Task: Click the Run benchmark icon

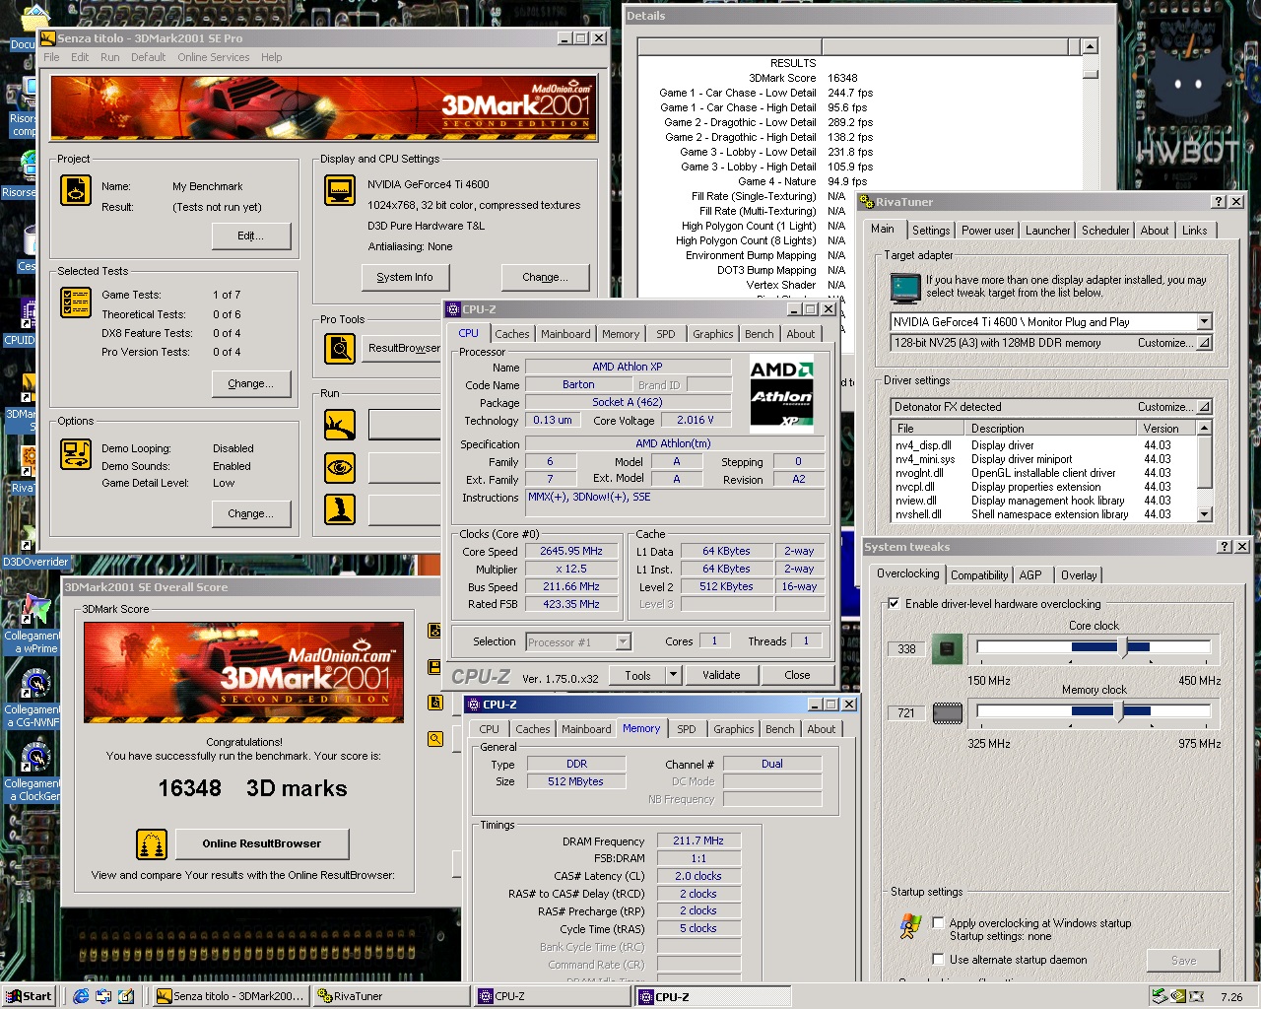Action: (x=340, y=425)
